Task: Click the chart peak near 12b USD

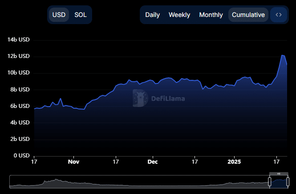Action: [x=282, y=55]
